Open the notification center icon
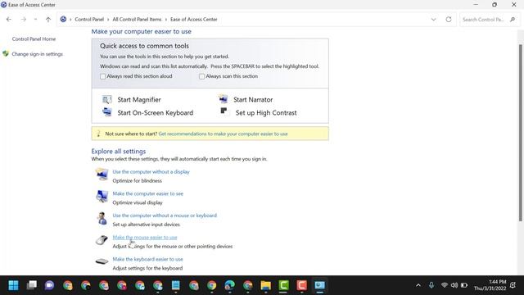524x295 pixels. pyautogui.click(x=513, y=285)
